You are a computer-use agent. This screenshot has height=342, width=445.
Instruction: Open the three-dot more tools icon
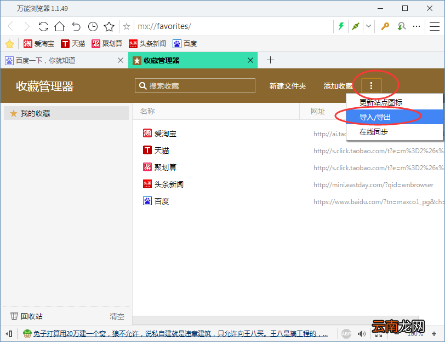pyautogui.click(x=417, y=26)
